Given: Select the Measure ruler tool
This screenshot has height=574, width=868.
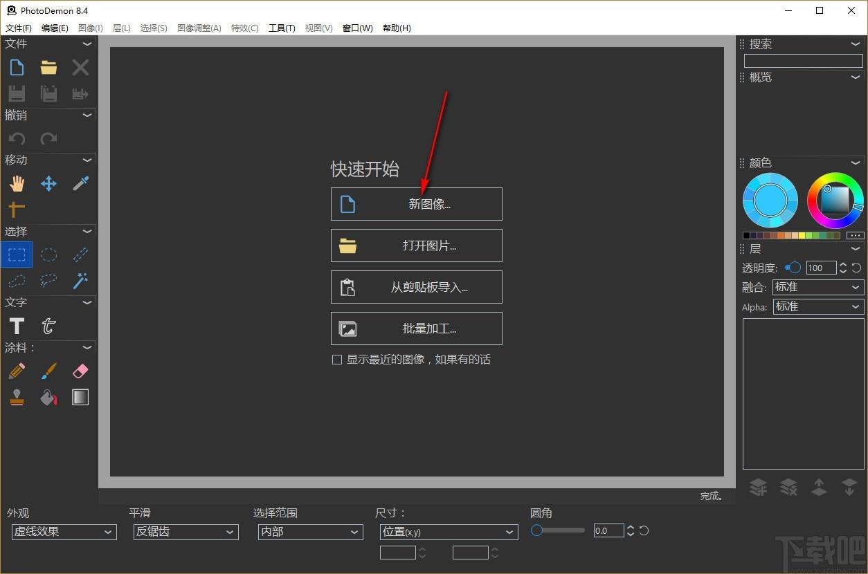Looking at the screenshot, I should coord(17,209).
